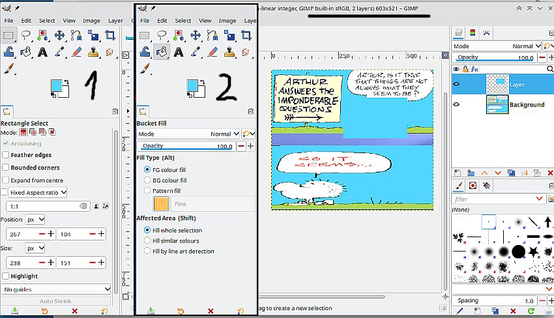Tick the Expand from centre option
This screenshot has height=318, width=554.
[5, 181]
